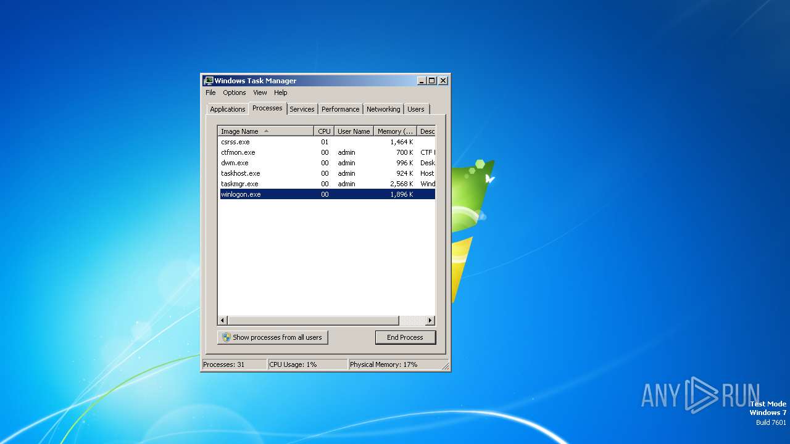Go to the Networking tab
The height and width of the screenshot is (444, 790).
383,109
